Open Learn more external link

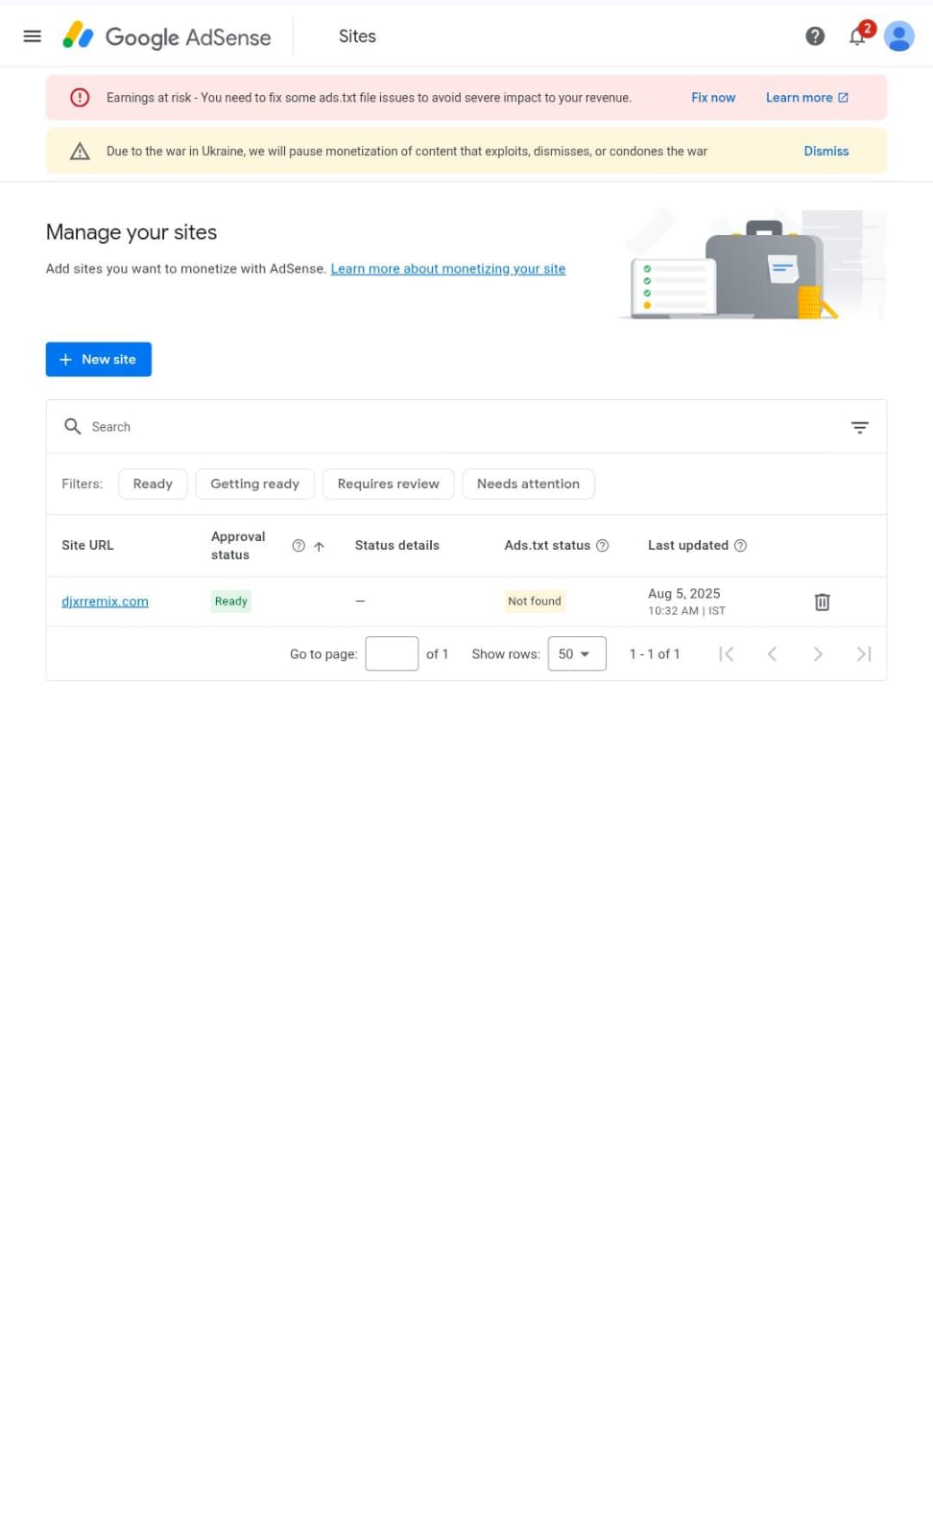pos(807,98)
